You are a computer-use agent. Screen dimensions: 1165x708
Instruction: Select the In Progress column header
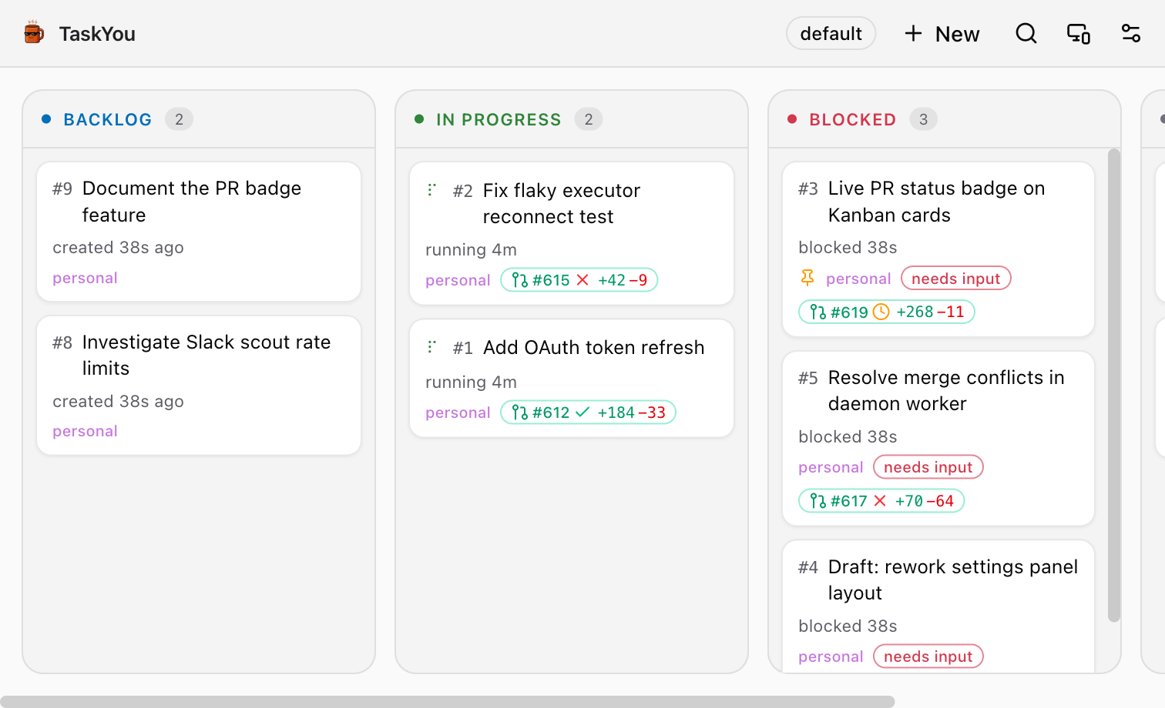(499, 119)
